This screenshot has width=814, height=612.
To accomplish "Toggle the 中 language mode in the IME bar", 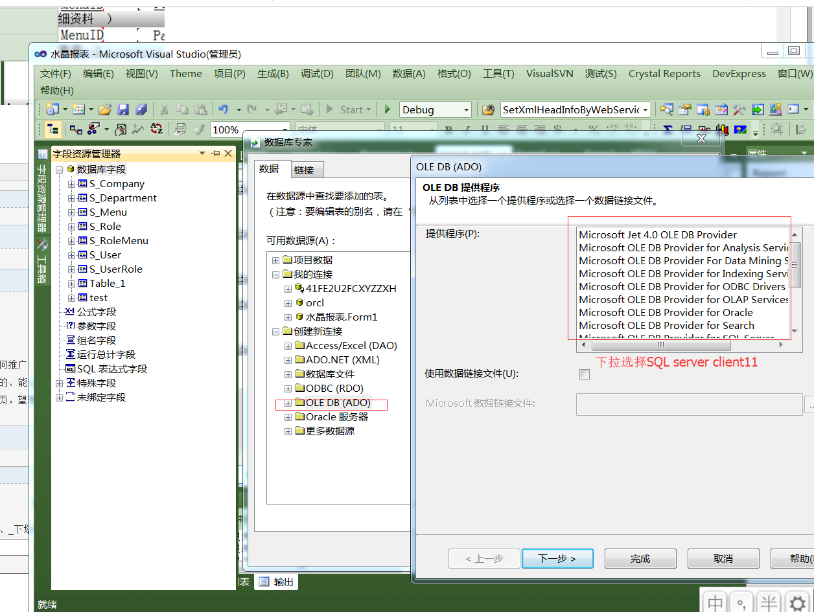I will point(715,603).
